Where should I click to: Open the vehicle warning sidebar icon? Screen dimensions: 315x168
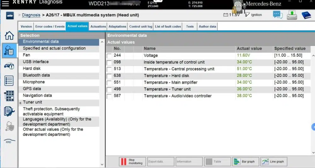pyautogui.click(x=9, y=66)
